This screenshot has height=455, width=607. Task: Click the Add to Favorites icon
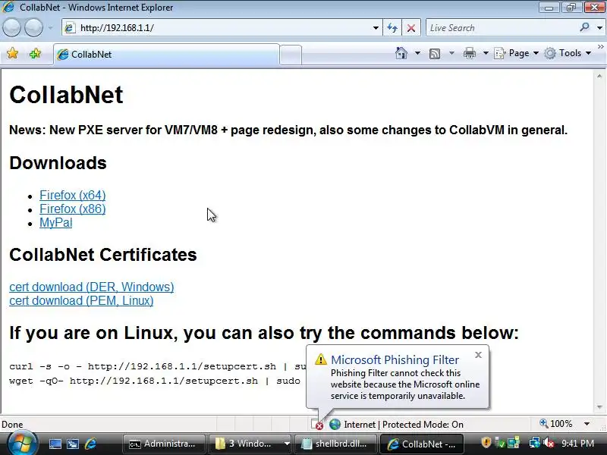[35, 53]
